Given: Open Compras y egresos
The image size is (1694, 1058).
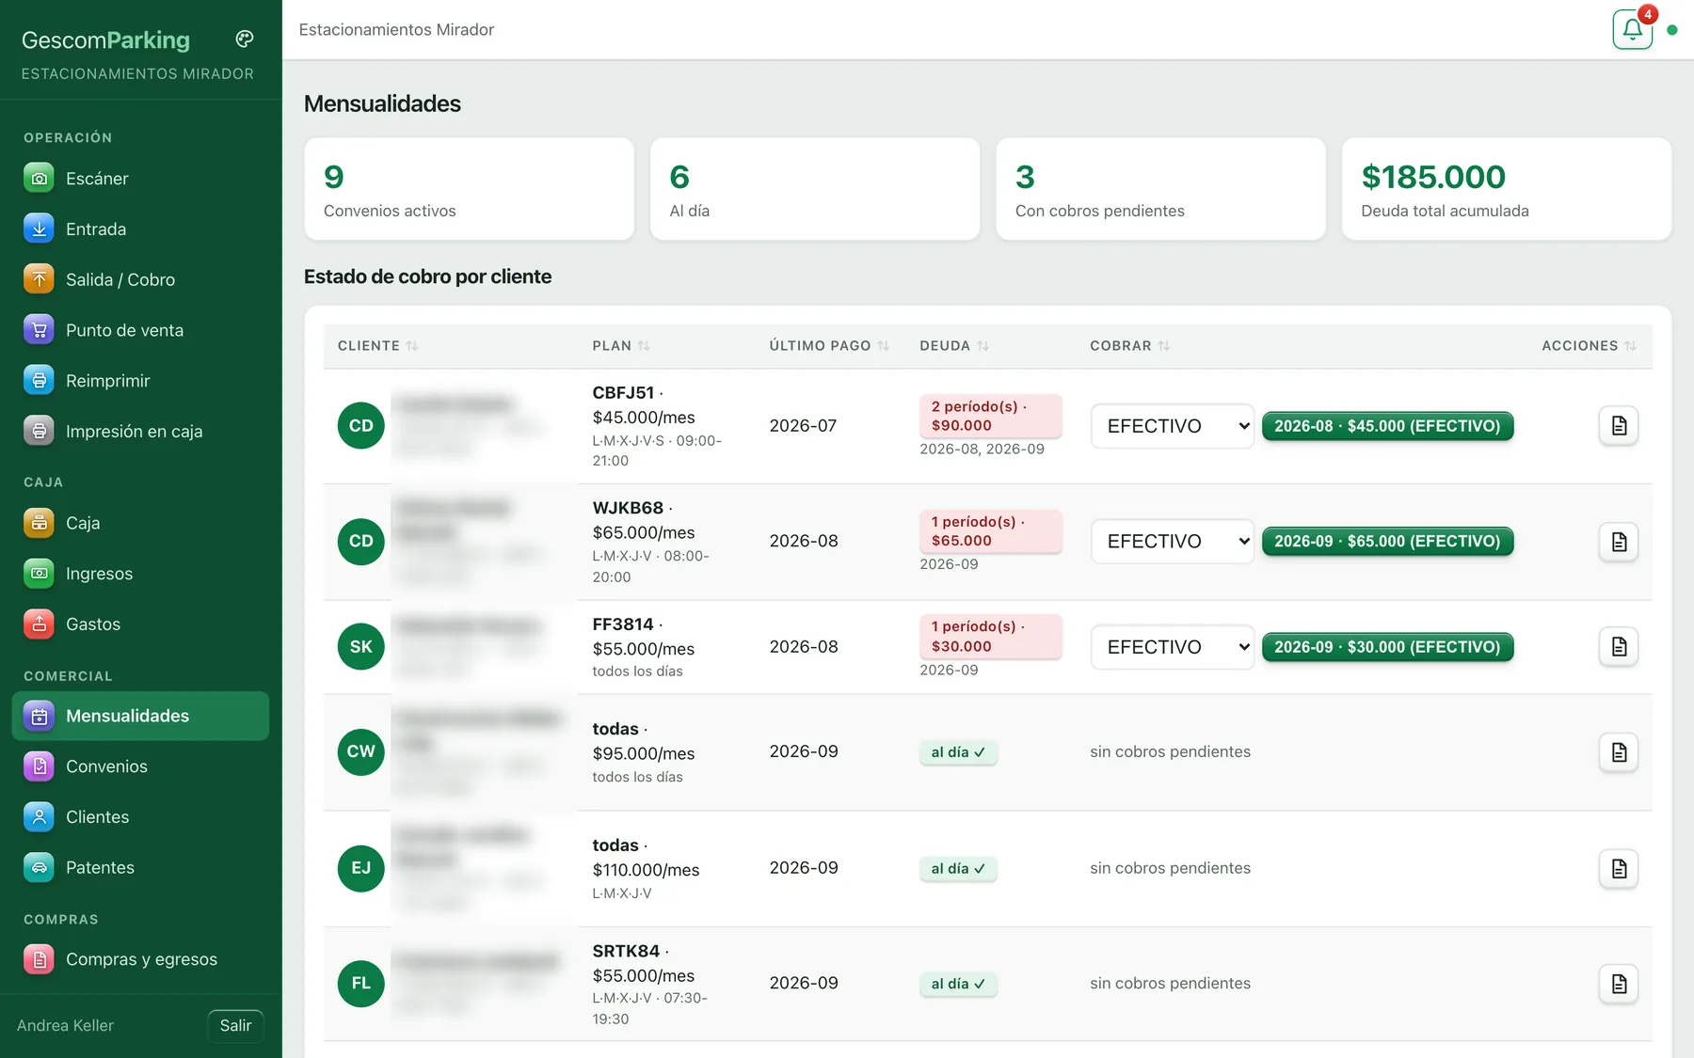Looking at the screenshot, I should pos(140,959).
